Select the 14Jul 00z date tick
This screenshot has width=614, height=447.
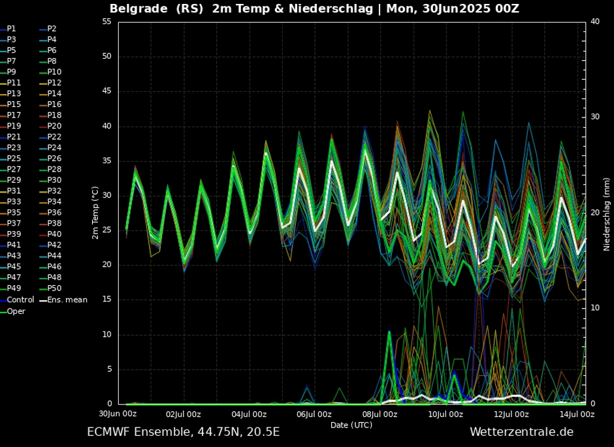(x=577, y=414)
